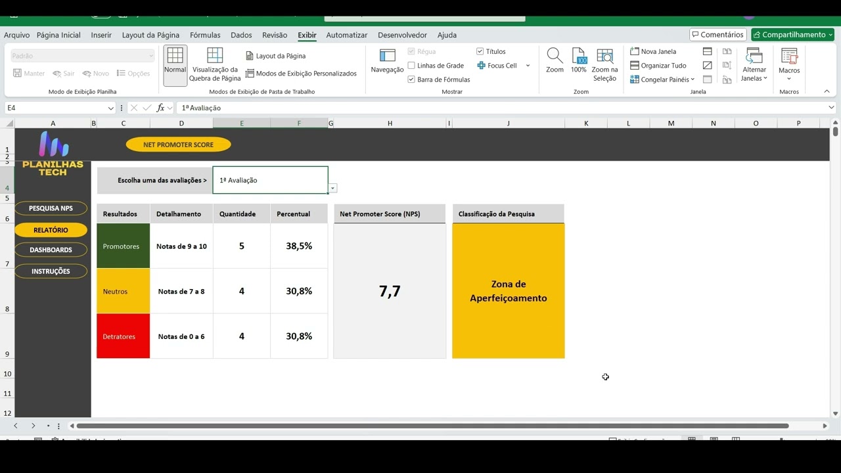Click the Comentários button
841x473 pixels.
717,35
